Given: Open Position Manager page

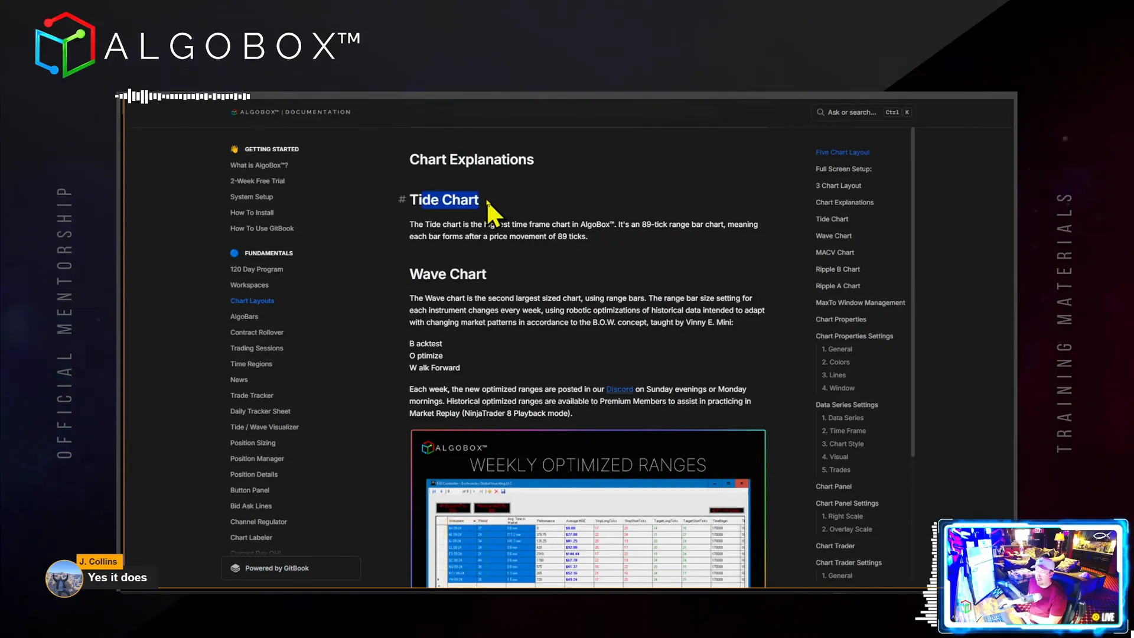Looking at the screenshot, I should pyautogui.click(x=258, y=459).
